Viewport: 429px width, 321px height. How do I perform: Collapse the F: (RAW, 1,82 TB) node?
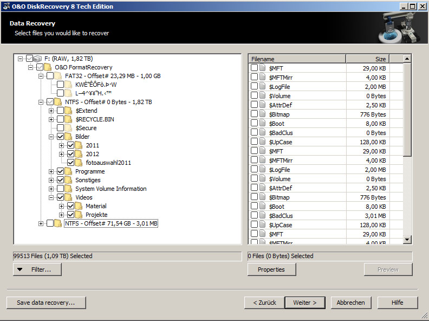20,59
